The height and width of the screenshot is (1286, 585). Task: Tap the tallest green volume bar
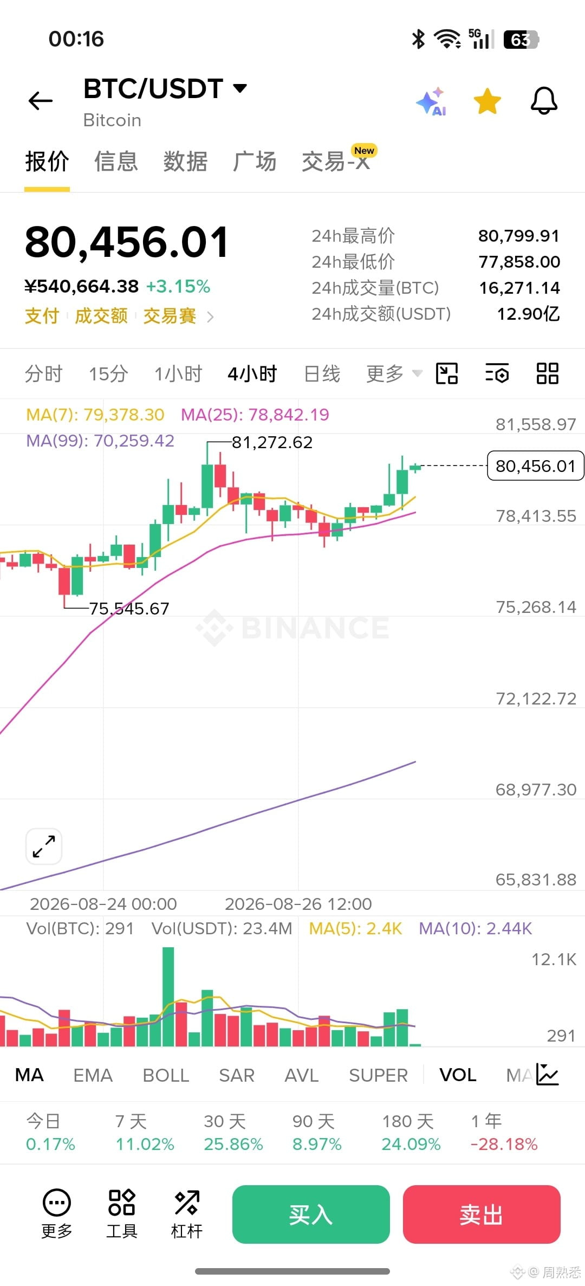point(168,996)
